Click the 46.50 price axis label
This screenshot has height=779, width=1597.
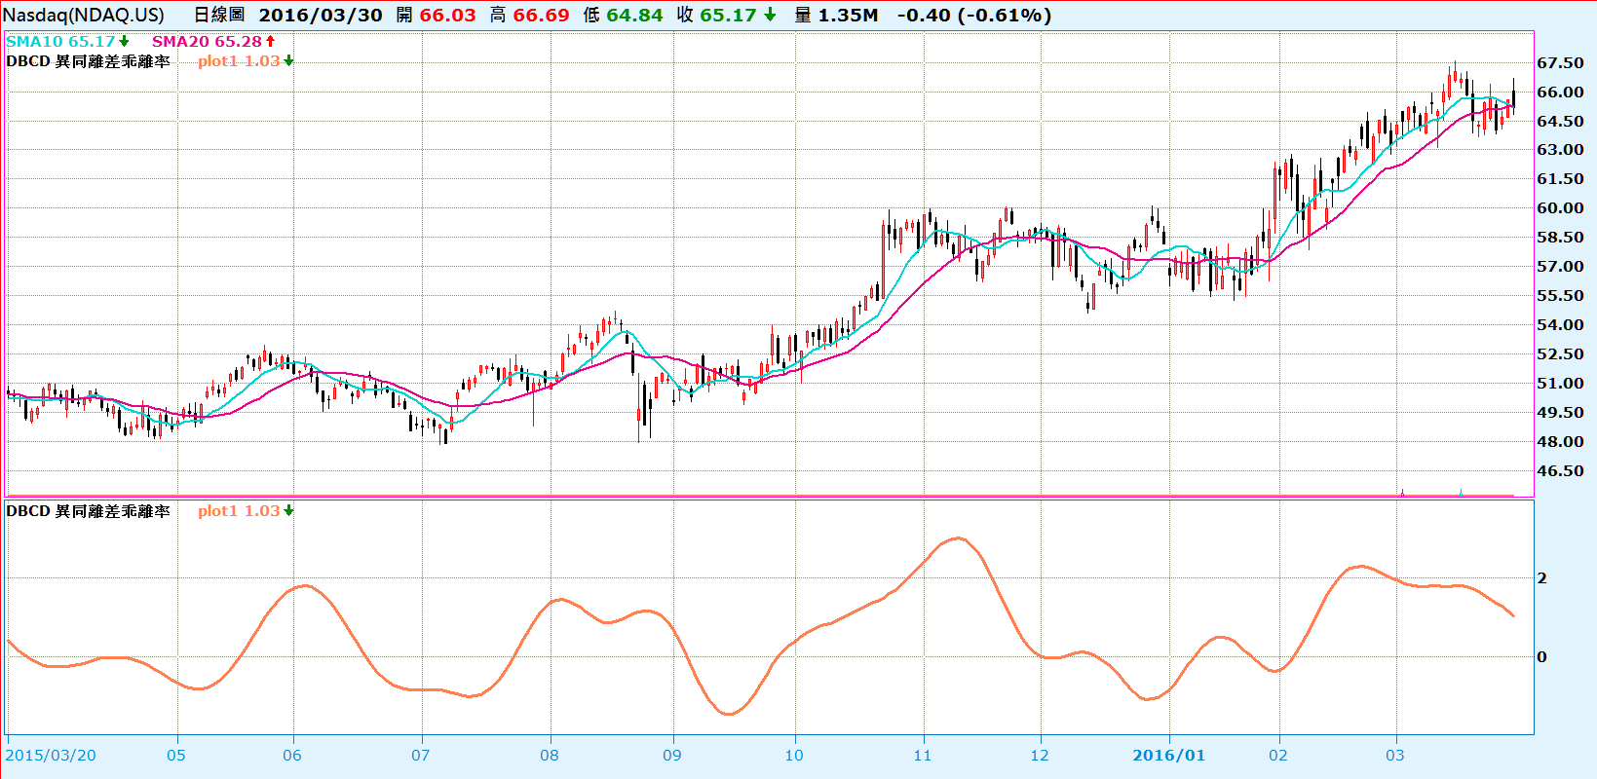pos(1560,470)
